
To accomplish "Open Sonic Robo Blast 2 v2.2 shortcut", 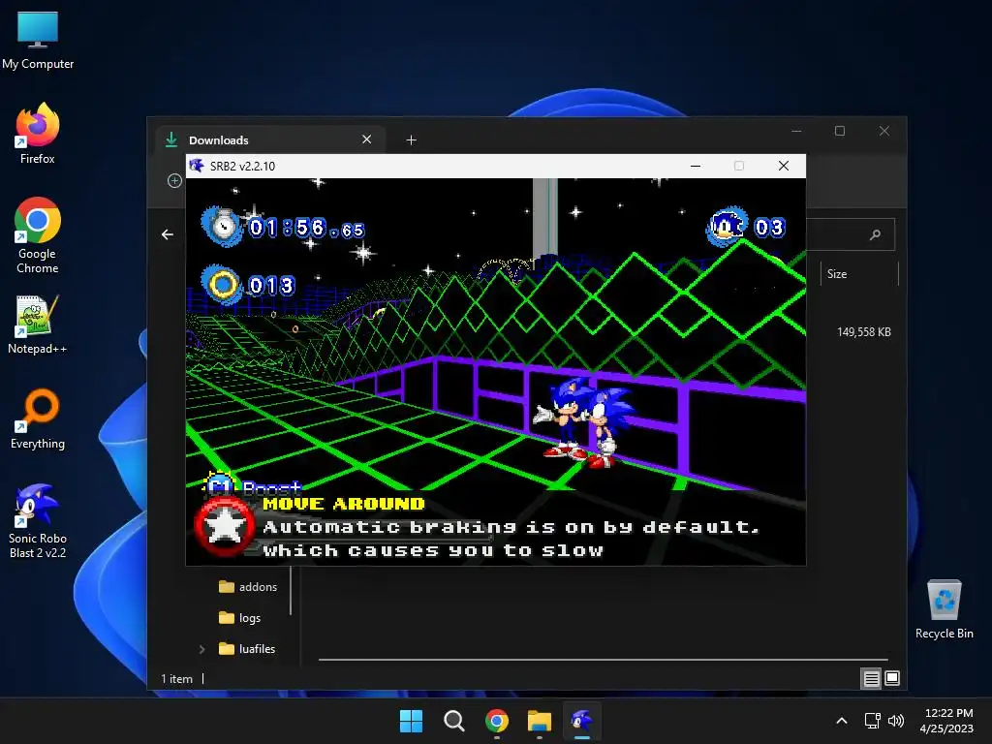I will (38, 520).
